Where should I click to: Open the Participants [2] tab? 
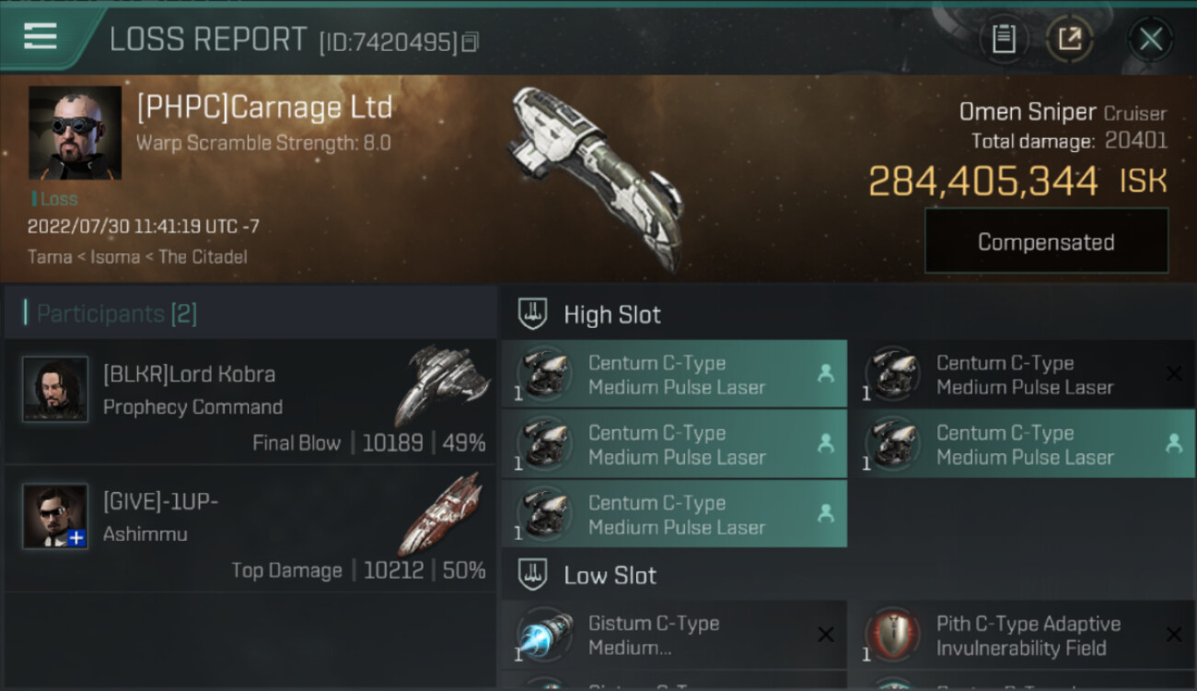click(x=116, y=314)
